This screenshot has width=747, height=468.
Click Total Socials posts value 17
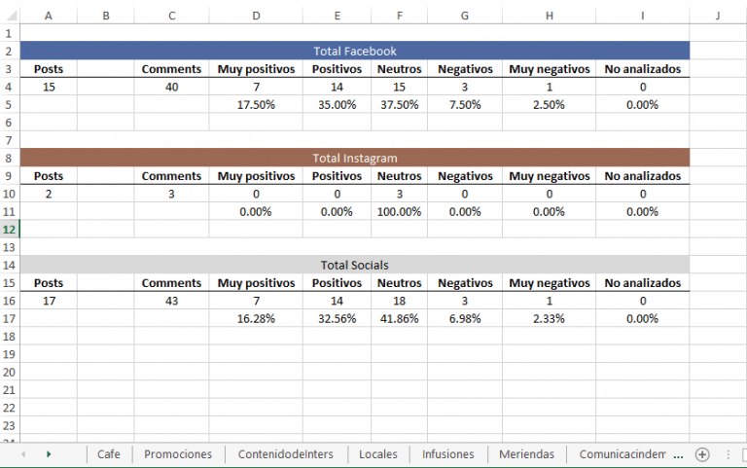pos(49,301)
